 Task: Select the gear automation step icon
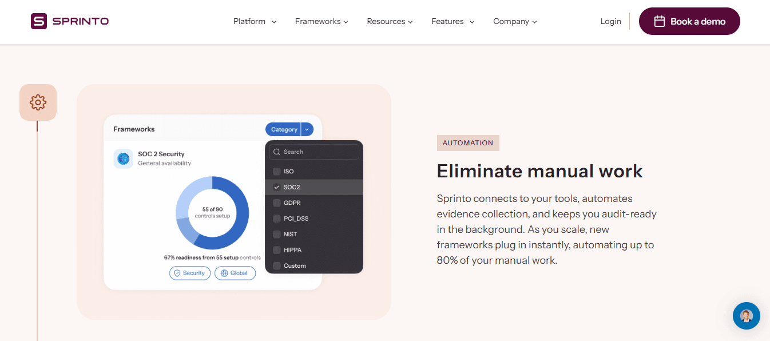point(38,102)
